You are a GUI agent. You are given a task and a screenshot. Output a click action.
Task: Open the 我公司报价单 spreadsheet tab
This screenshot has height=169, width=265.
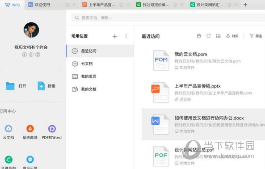(153, 5)
